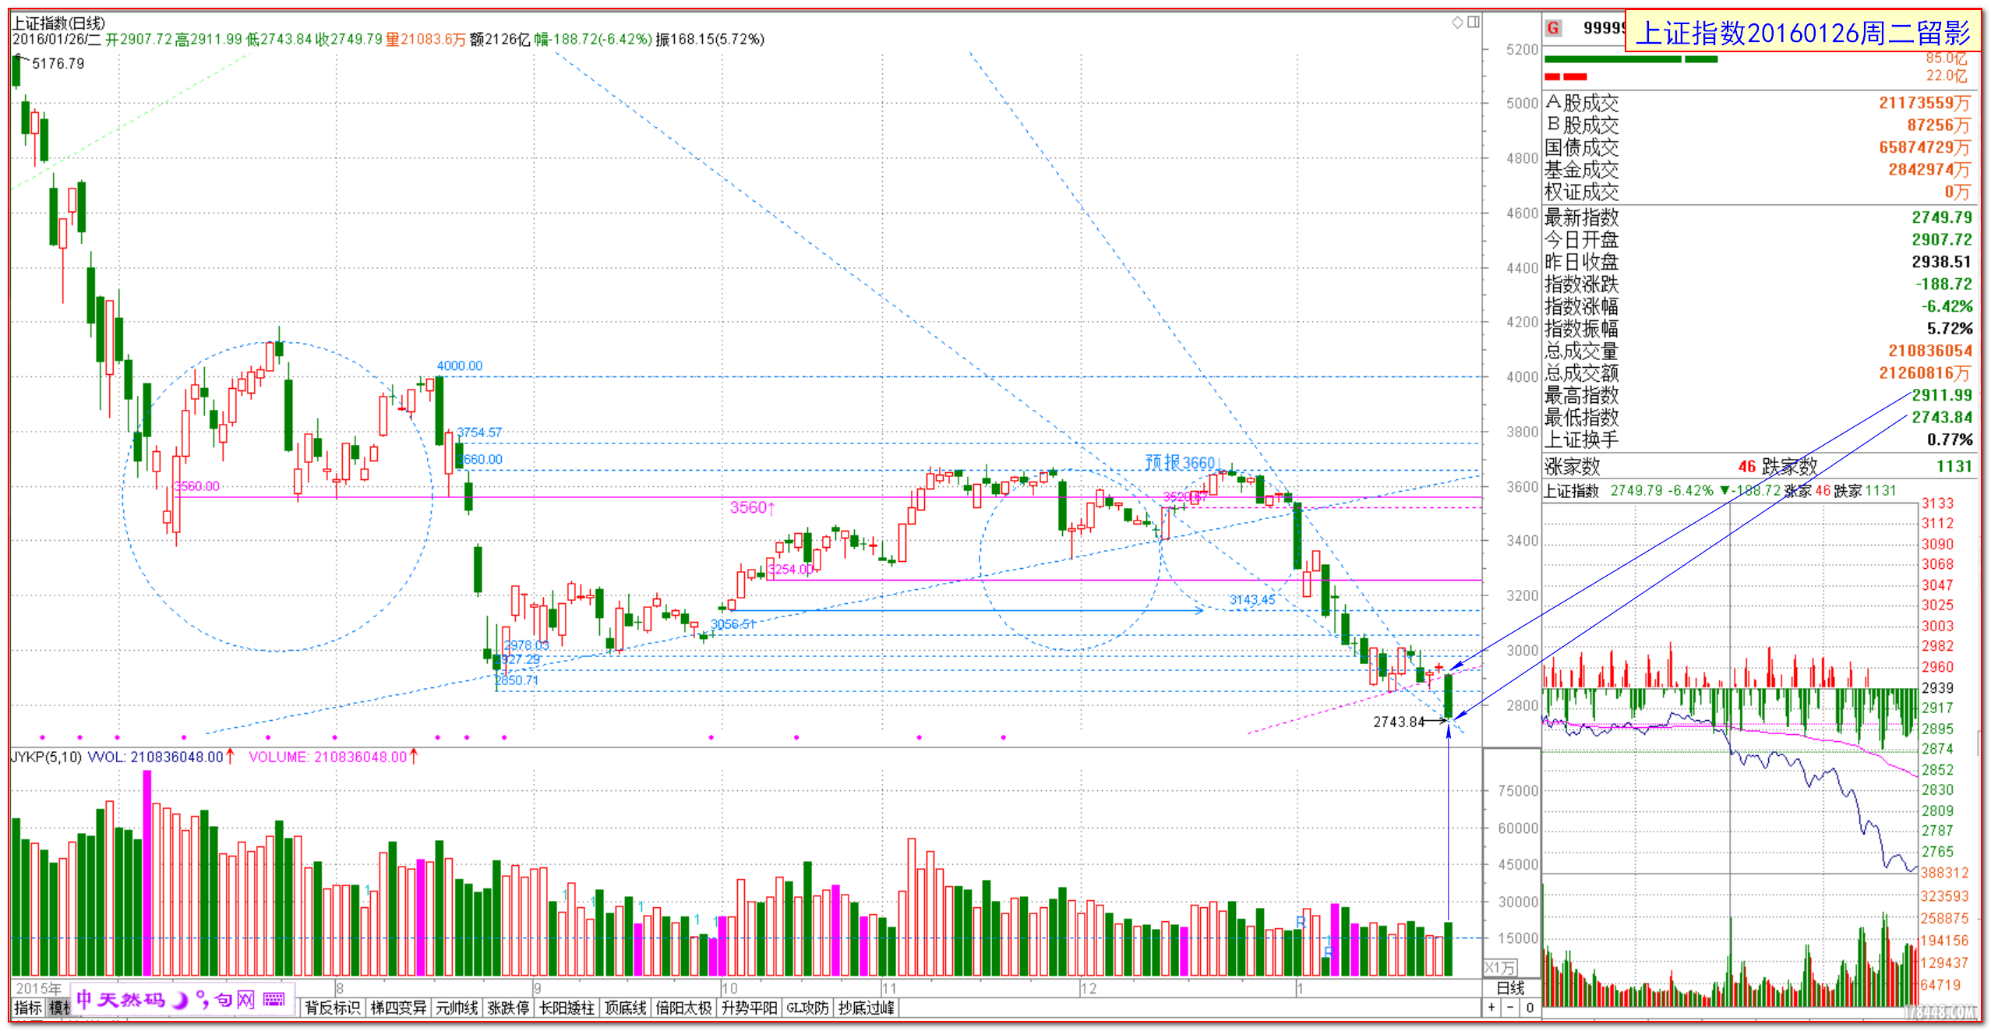
Task: Click the plus zoom button beside the chart
Action: pos(1491,1008)
